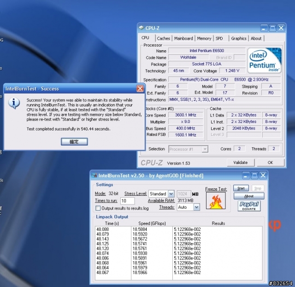Click the Core Voltage value 1.248 V
This screenshot has height=287, width=295.
click(x=232, y=71)
